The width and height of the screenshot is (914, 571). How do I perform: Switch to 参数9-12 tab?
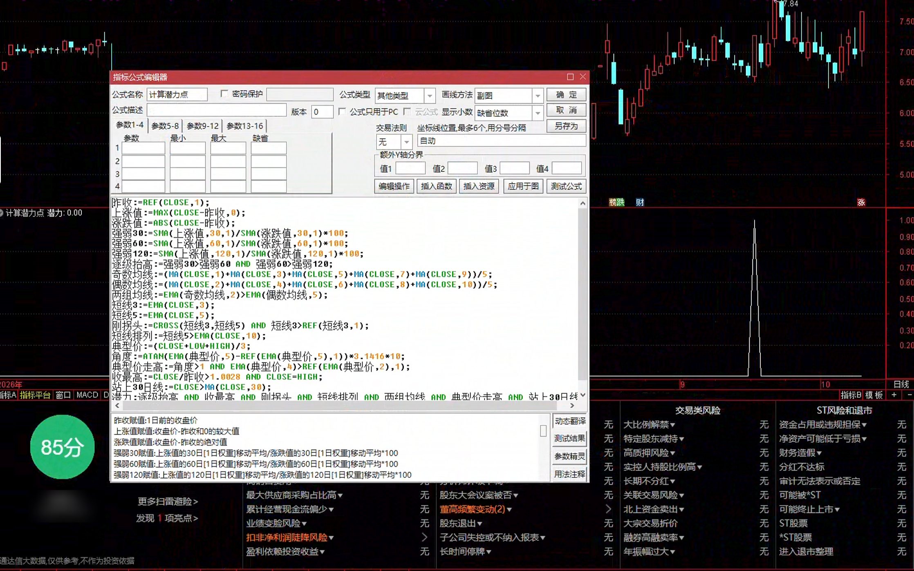[x=202, y=126]
